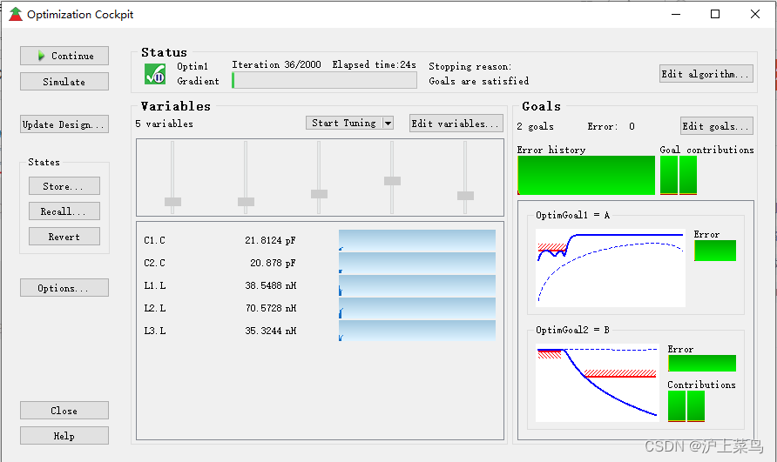Click the L1.L history bar
777x462 pixels.
(x=417, y=285)
